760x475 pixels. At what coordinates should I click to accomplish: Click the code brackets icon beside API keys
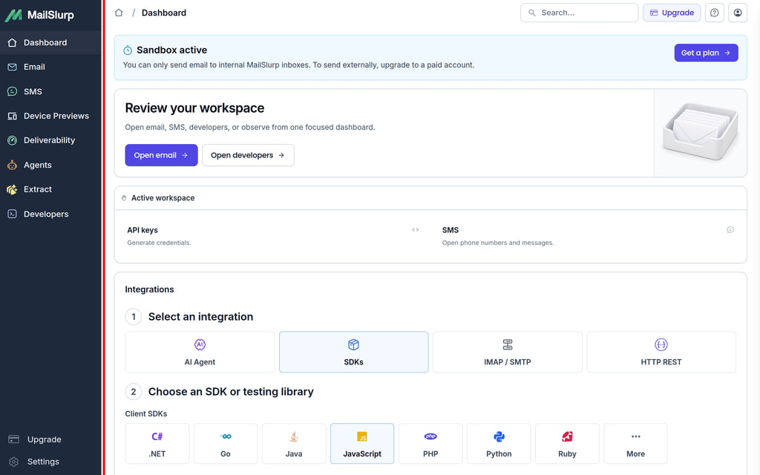pos(416,230)
